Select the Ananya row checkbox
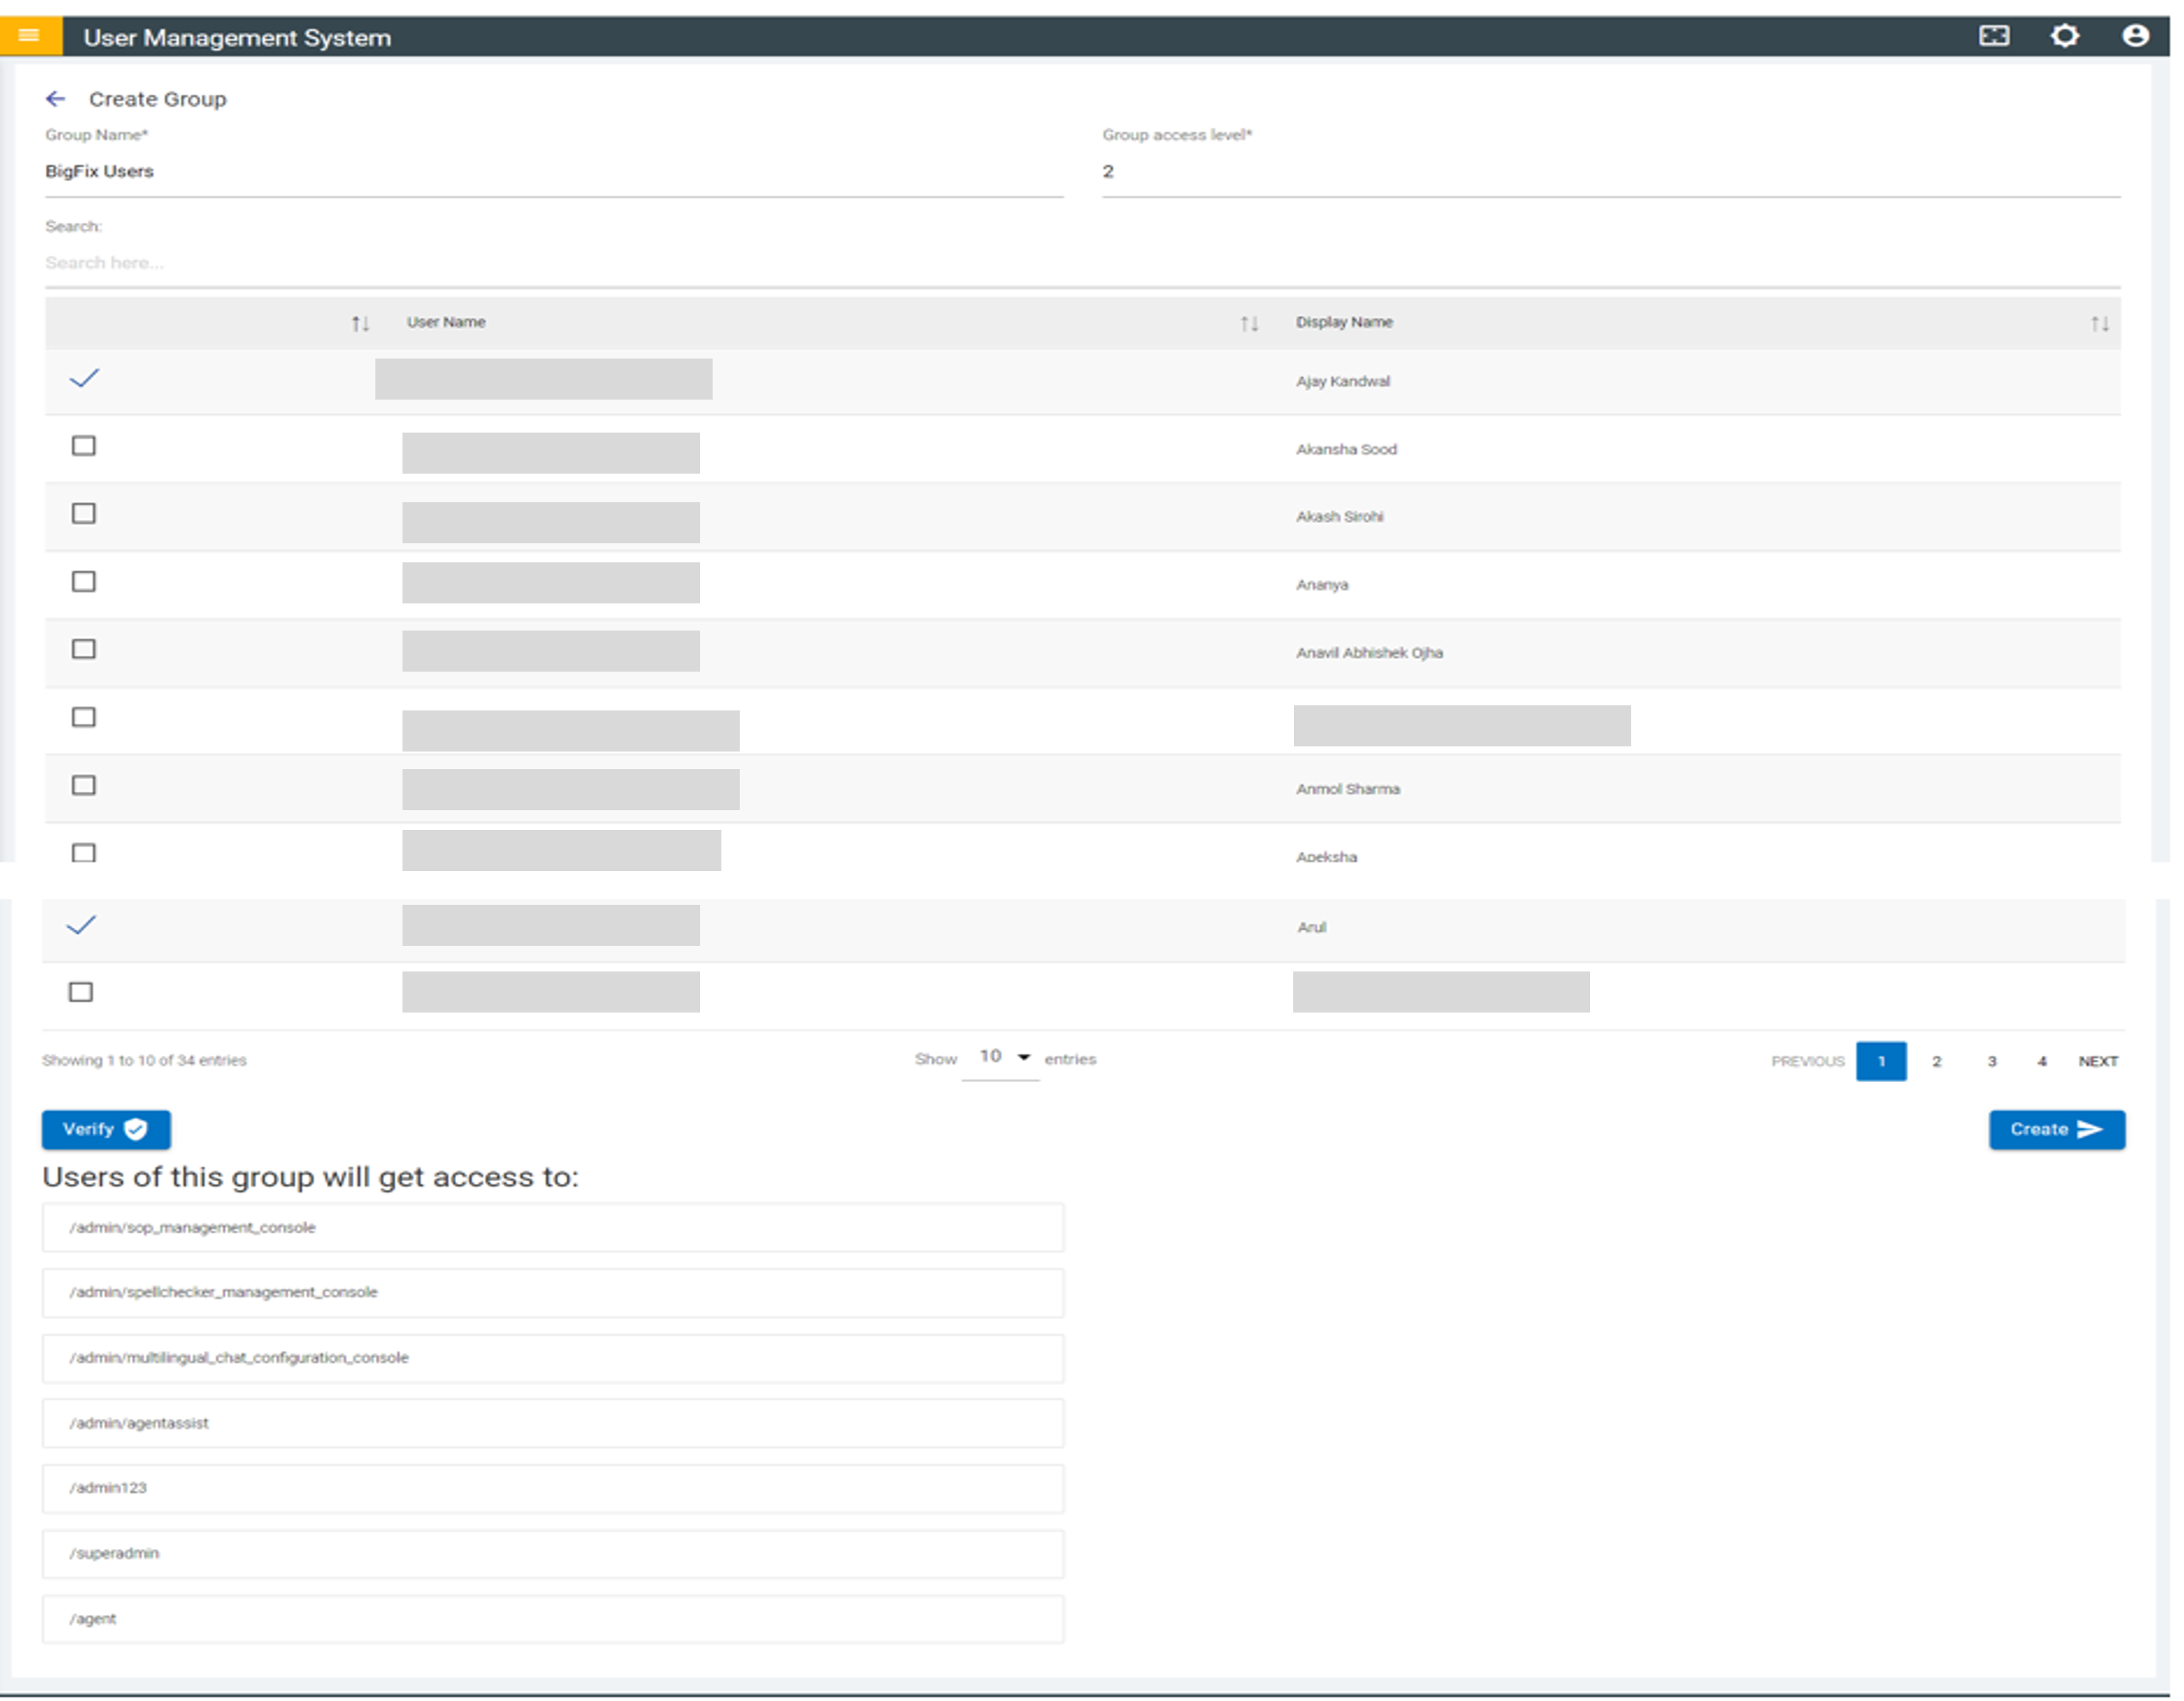The height and width of the screenshot is (1701, 2184). pyautogui.click(x=84, y=582)
